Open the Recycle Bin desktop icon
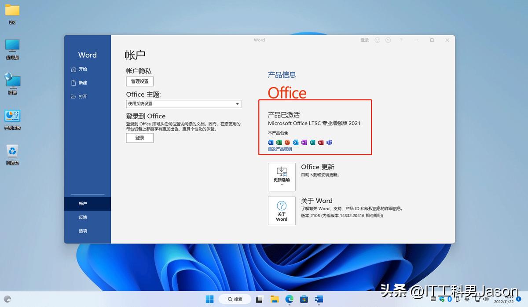Viewport: 528px width, 307px height. click(x=12, y=152)
